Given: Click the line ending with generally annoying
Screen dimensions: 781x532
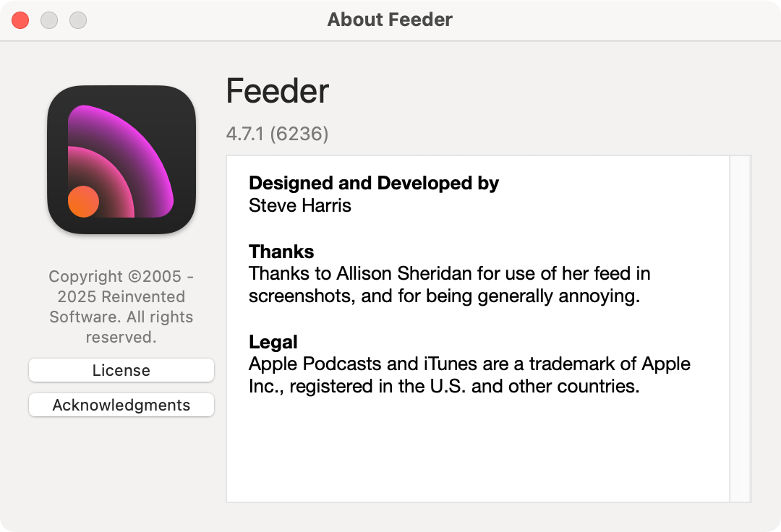Looking at the screenshot, I should (x=444, y=296).
